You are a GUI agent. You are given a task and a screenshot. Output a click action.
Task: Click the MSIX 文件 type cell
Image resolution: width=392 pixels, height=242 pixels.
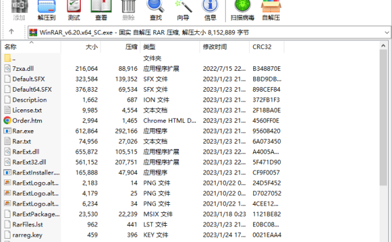(158, 214)
